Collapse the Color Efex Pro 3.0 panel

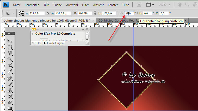(33, 34)
